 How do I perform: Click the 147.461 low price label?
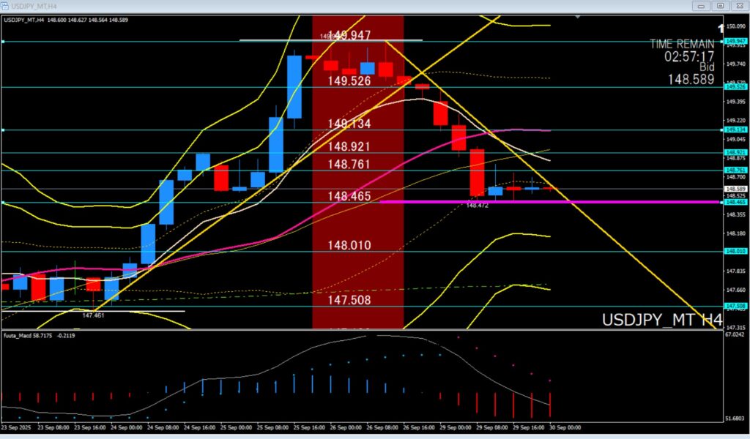point(92,315)
